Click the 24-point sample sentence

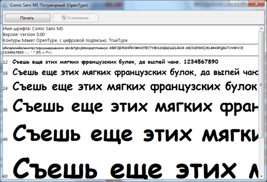coord(135,87)
